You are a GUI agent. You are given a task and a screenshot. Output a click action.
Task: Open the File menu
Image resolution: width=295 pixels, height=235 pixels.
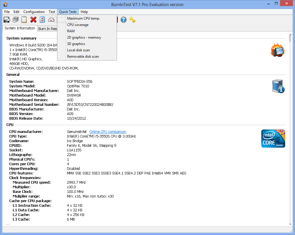click(x=7, y=12)
